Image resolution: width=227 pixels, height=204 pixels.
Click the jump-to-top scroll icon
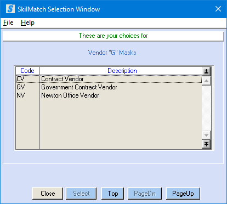(x=206, y=71)
